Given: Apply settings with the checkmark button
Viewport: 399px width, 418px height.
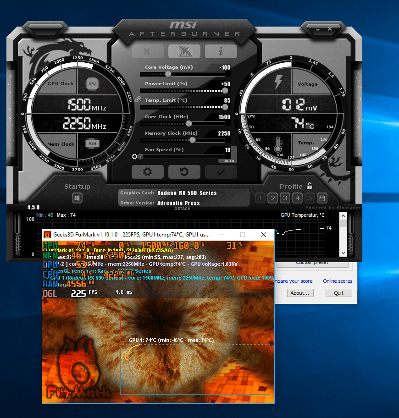Looking at the screenshot, I should (x=221, y=172).
